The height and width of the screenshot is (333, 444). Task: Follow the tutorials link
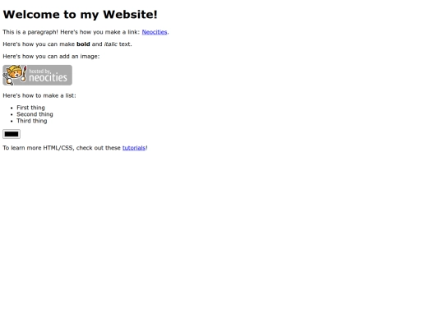[x=134, y=148]
